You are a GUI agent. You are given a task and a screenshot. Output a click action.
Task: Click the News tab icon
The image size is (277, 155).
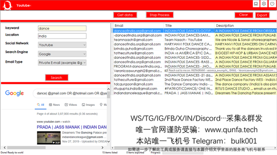click(50, 105)
